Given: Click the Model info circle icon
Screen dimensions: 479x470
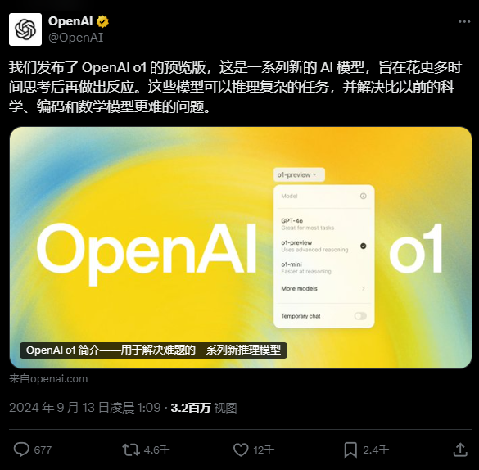Looking at the screenshot, I should point(364,196).
